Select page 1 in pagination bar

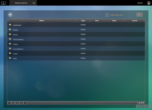coord(17,103)
